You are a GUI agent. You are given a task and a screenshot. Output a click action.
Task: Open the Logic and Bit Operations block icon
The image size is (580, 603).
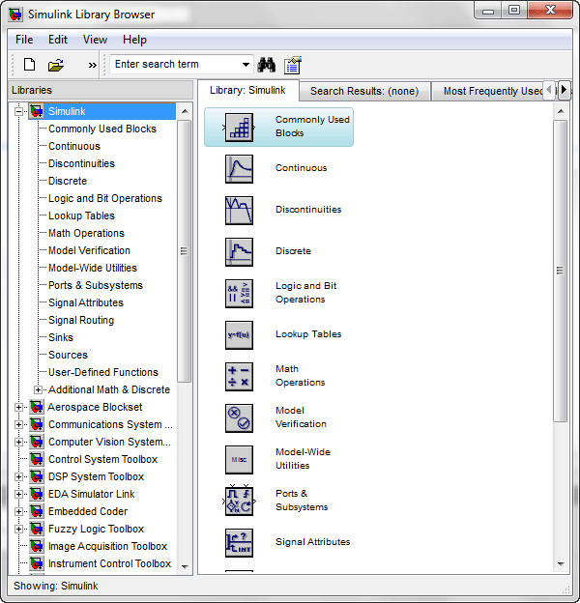(x=239, y=294)
